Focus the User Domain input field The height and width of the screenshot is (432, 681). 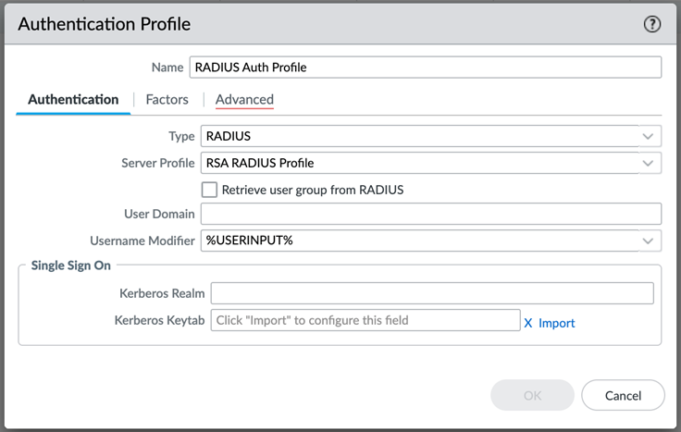point(430,214)
